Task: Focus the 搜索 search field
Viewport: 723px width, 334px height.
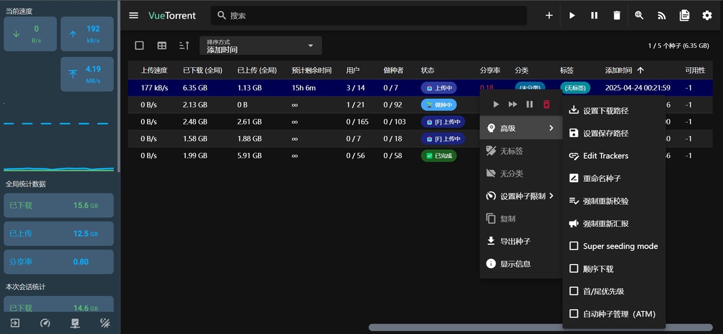Action: coord(372,16)
